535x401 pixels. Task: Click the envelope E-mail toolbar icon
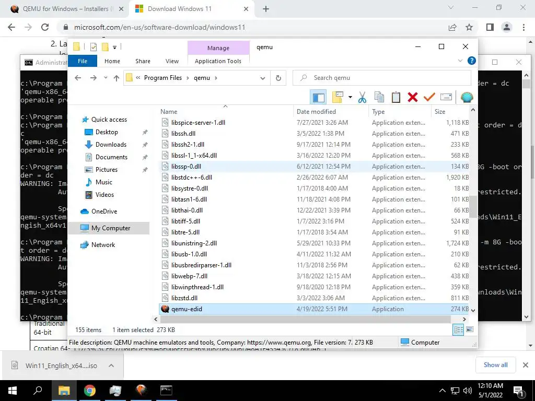446,98
